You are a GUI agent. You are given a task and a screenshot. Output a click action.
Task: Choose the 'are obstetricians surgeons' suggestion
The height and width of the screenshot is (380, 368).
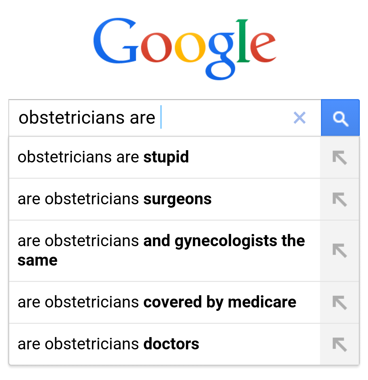point(114,199)
